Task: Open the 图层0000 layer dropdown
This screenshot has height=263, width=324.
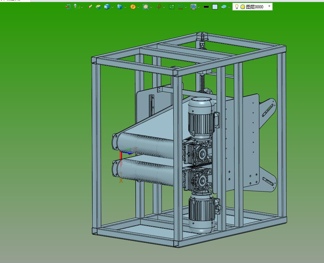Action: (x=269, y=6)
